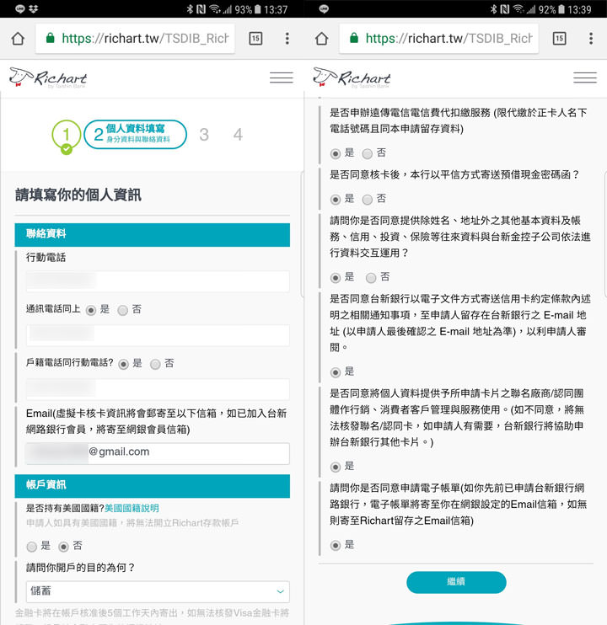
Task: Click the 行動電話 input field
Action: (158, 281)
